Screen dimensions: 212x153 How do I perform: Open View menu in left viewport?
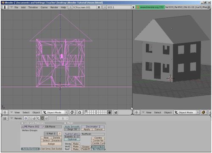(x=17, y=112)
